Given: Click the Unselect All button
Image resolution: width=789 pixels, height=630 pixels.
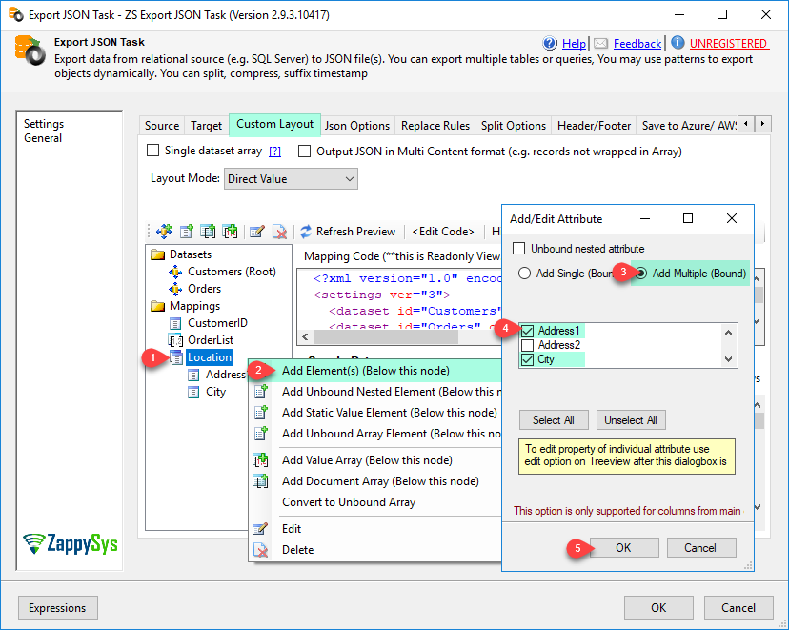Looking at the screenshot, I should [631, 420].
